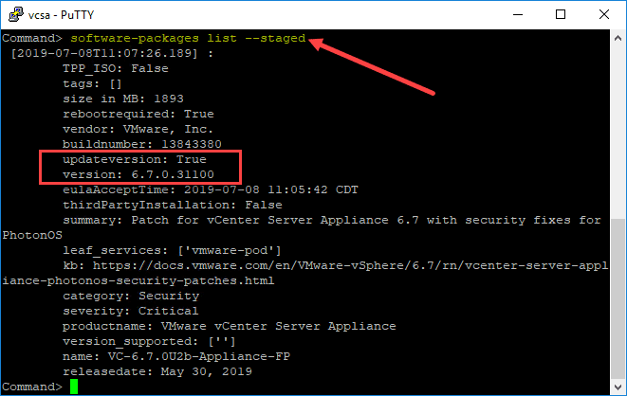Image resolution: width=627 pixels, height=396 pixels.
Task: Click the "updateversion: True" line
Action: coord(134,159)
